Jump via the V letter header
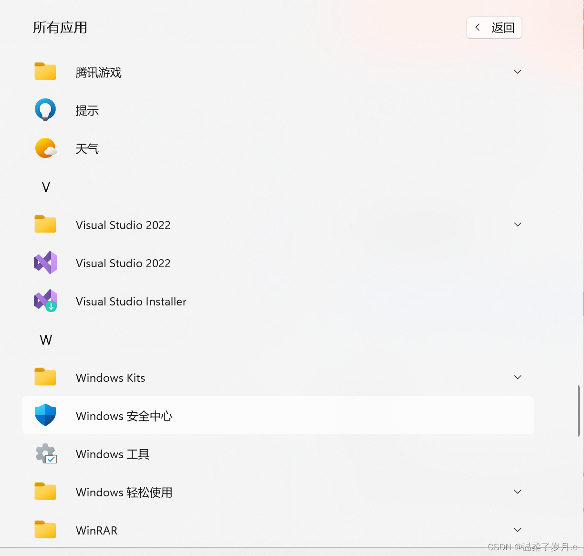Image resolution: width=584 pixels, height=556 pixels. tap(46, 187)
